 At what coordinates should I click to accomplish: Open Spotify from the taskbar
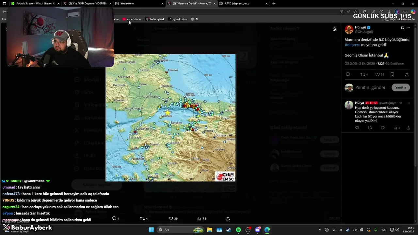pos(238,230)
